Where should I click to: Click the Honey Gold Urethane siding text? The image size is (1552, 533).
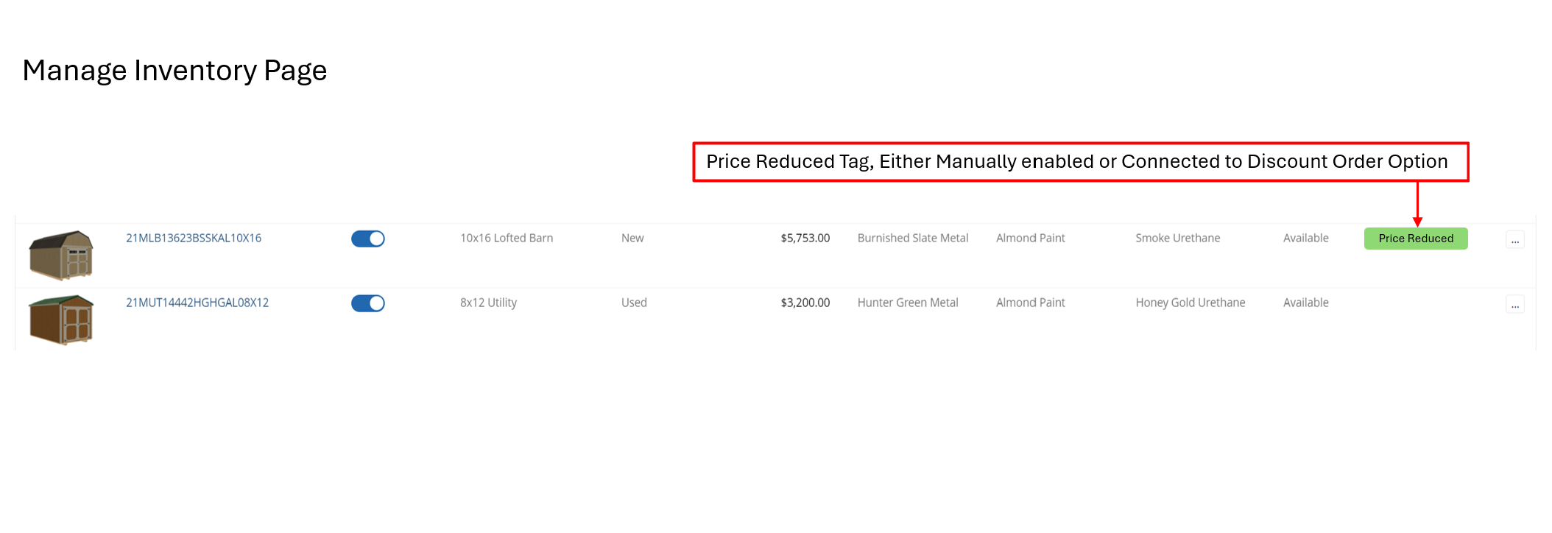click(x=1190, y=303)
